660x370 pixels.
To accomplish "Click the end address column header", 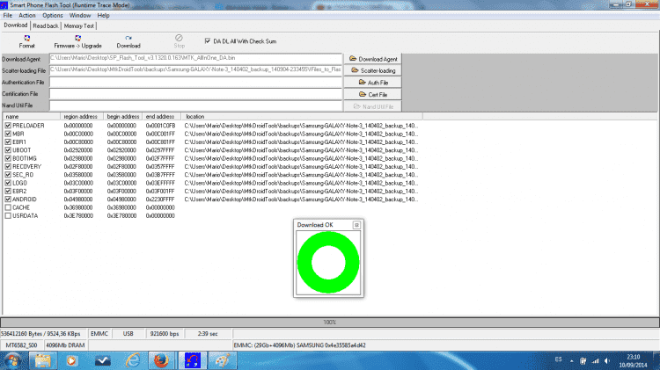I will click(162, 117).
